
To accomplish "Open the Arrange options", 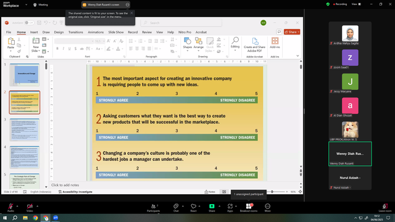I will (199, 44).
